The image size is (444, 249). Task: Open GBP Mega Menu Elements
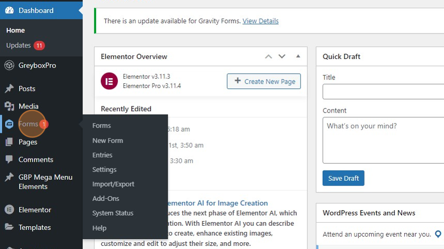pos(45,182)
